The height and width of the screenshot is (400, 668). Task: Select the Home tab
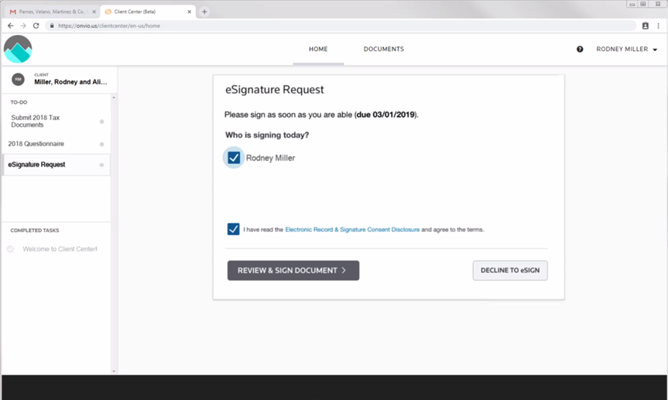(318, 50)
